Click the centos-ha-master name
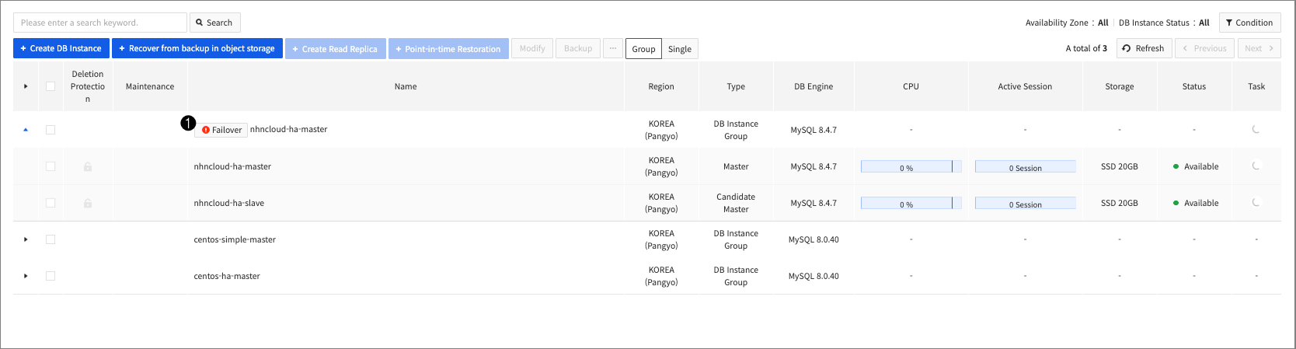This screenshot has height=349, width=1296. click(227, 276)
